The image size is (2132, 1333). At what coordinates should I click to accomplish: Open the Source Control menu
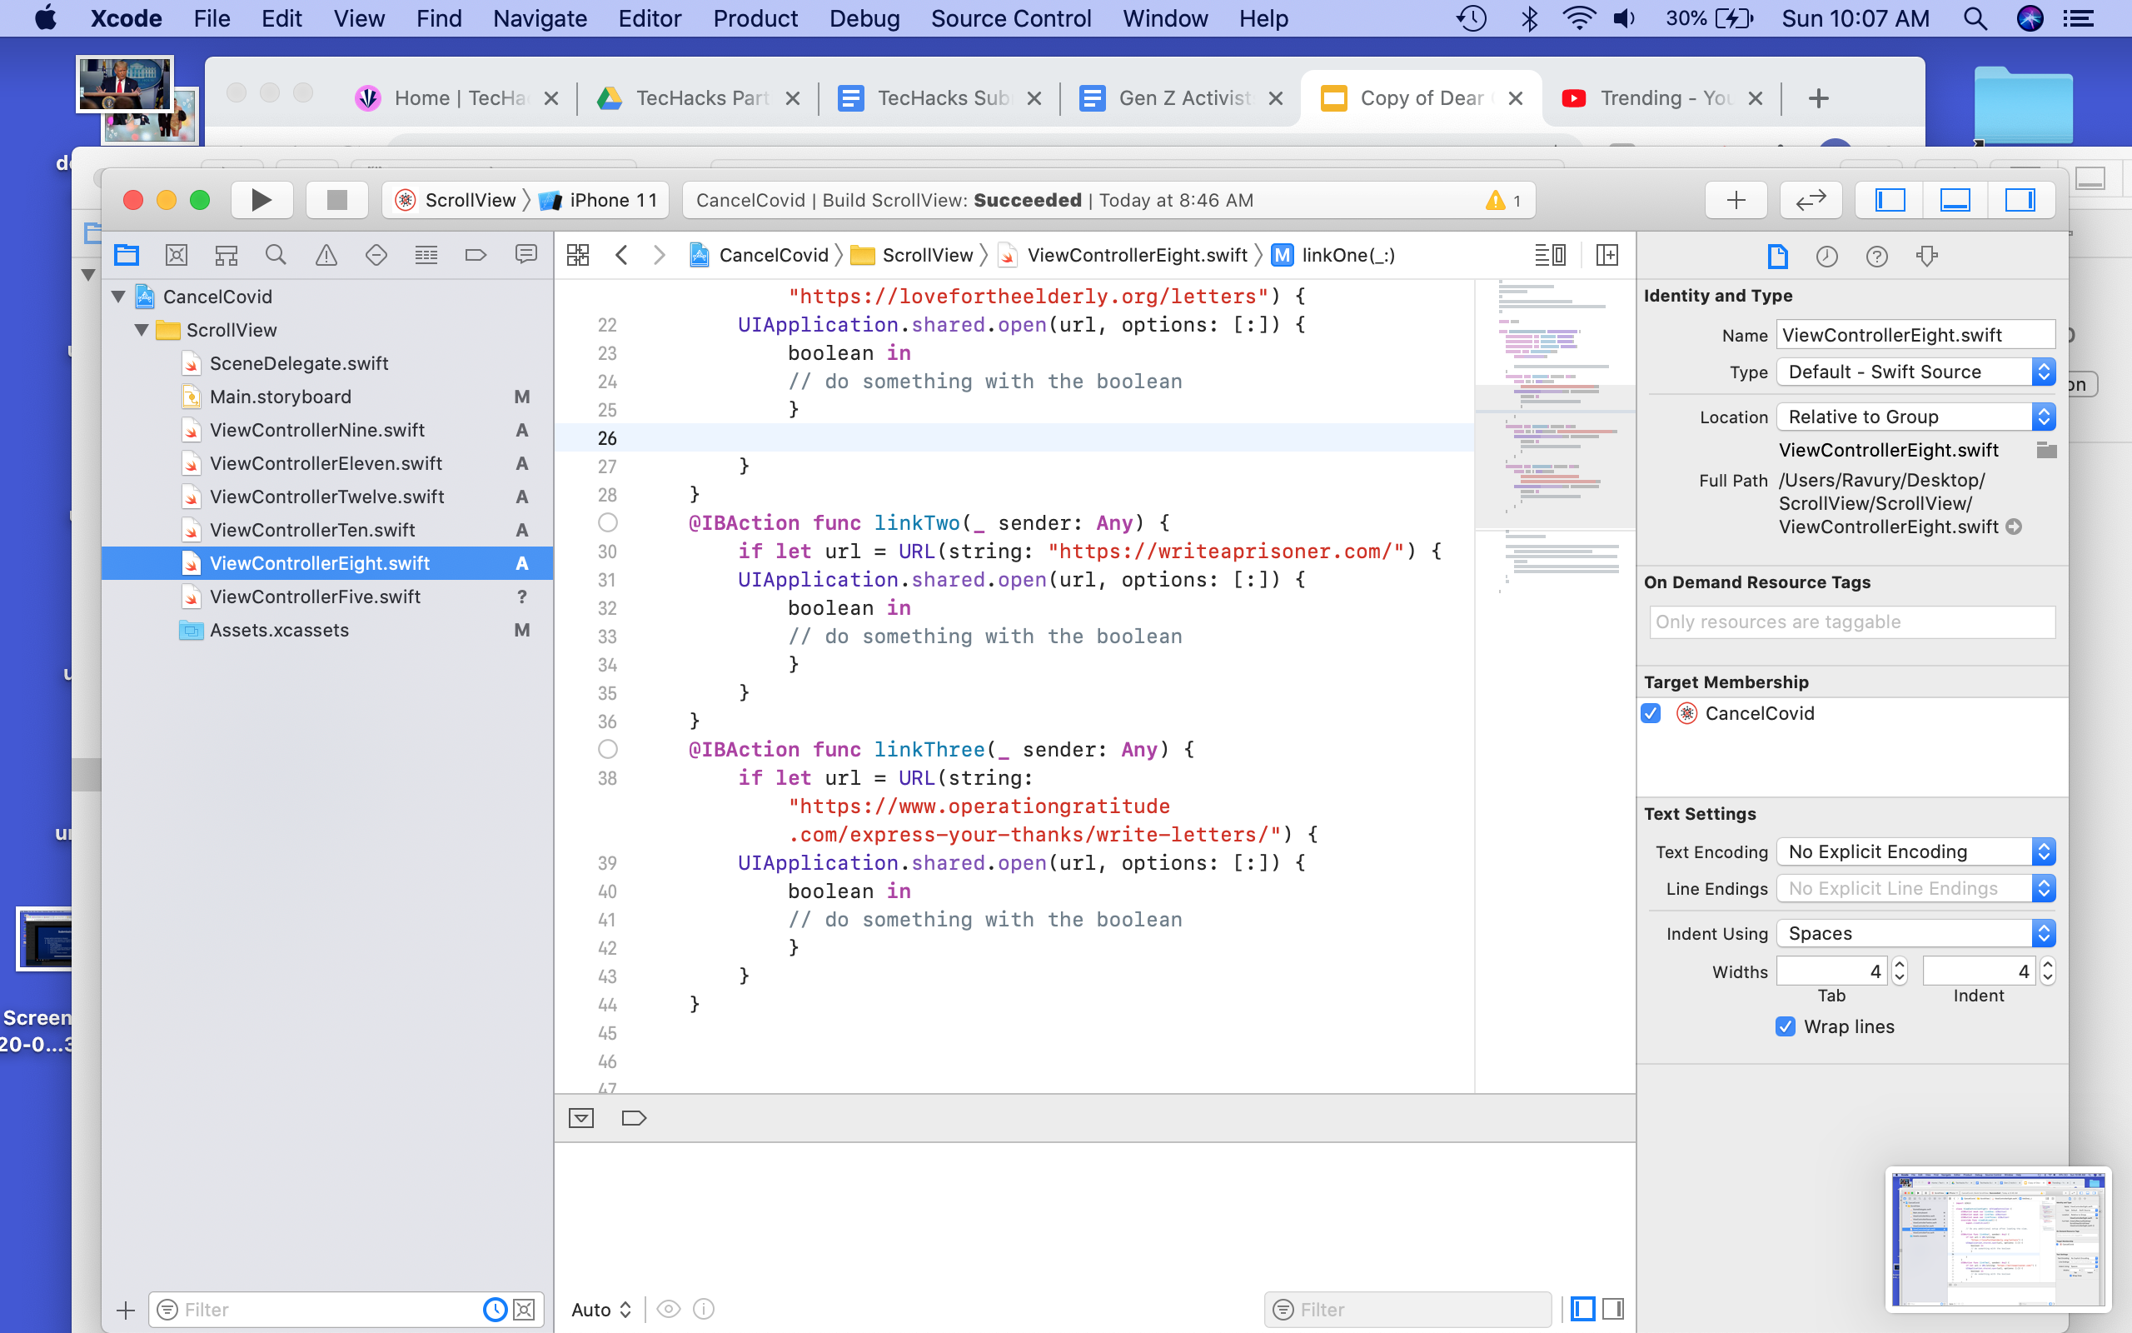[x=1010, y=18]
